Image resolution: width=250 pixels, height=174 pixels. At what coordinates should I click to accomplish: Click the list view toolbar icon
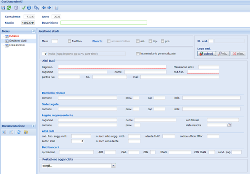(57, 8)
